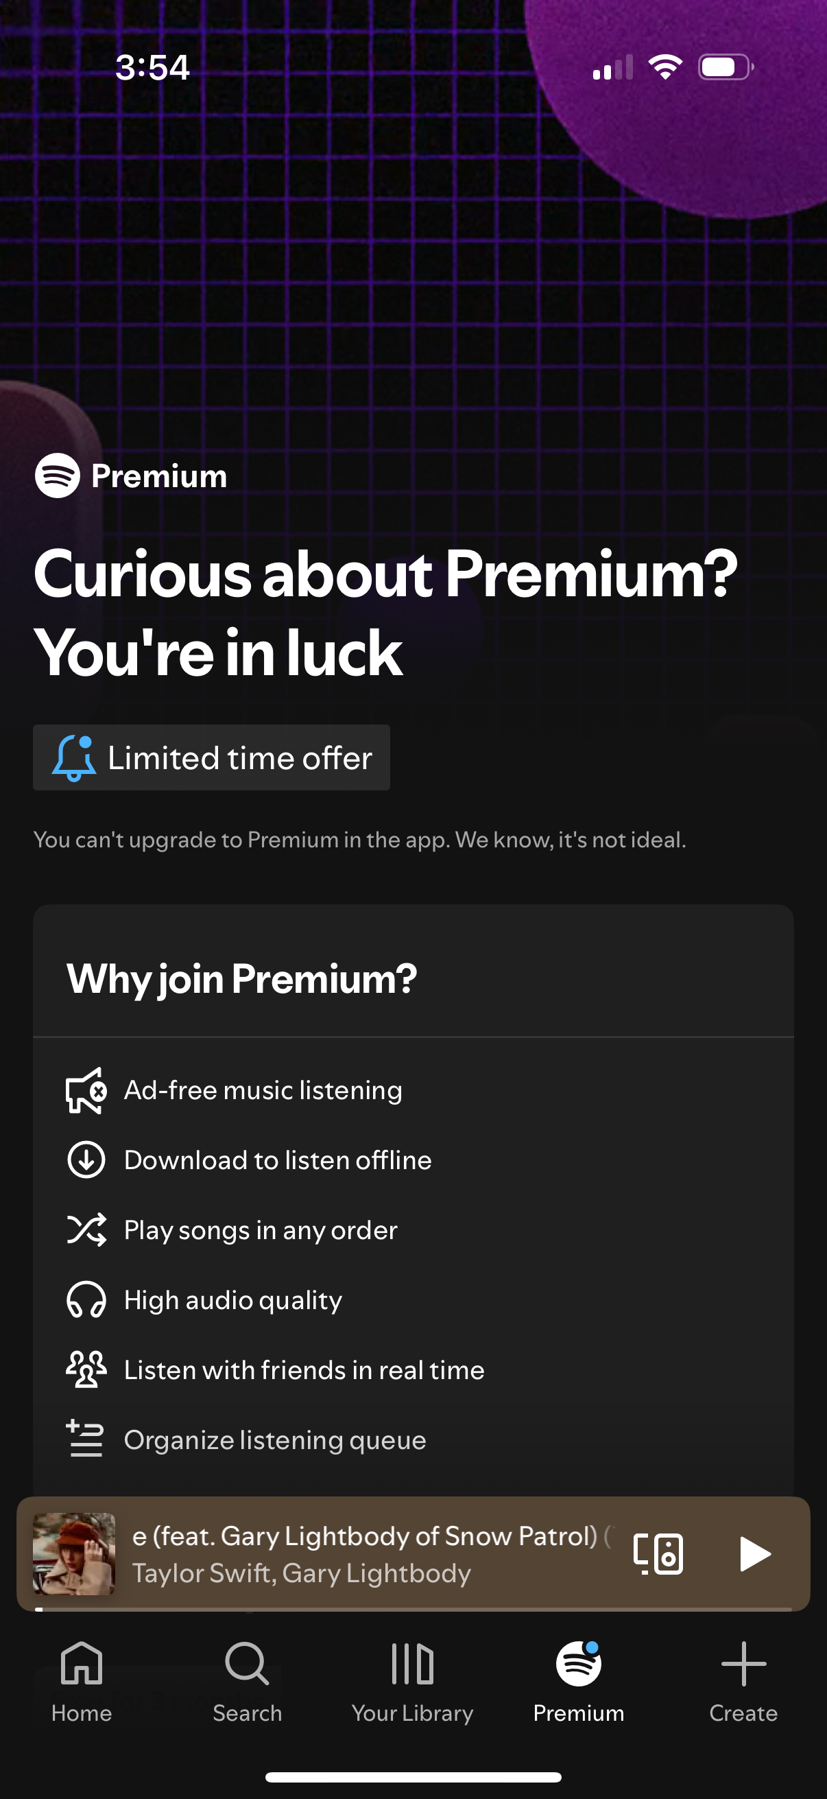Screen dimensions: 827x1799
Task: Click the shuffle play-in-any-order icon
Action: [x=85, y=1230]
